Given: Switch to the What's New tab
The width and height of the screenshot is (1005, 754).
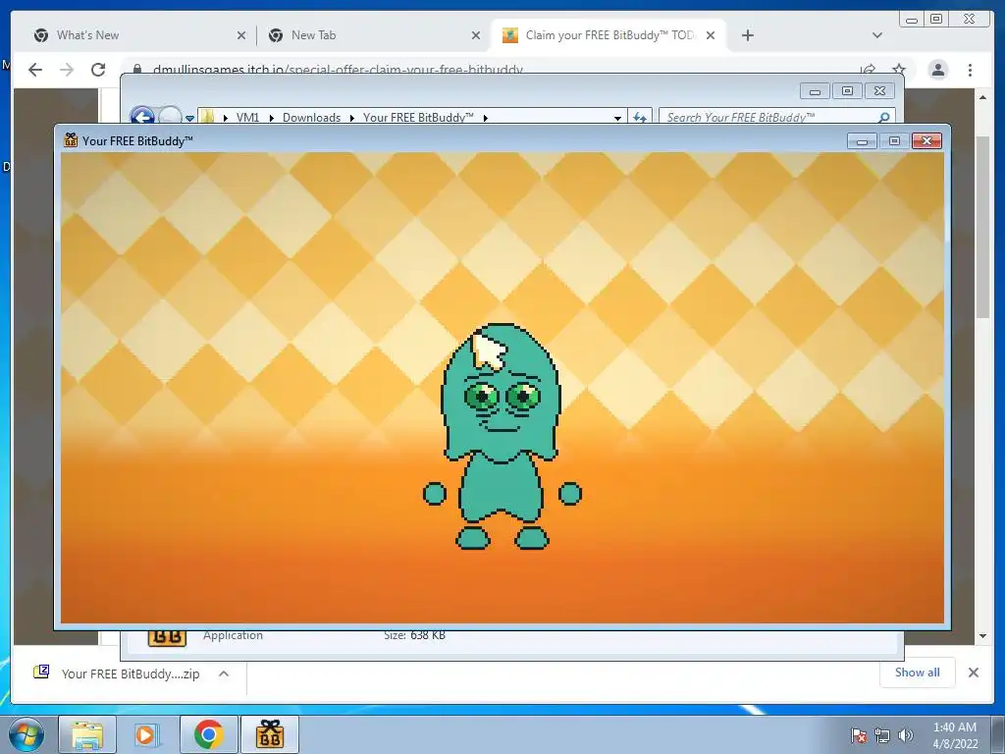Looking at the screenshot, I should [135, 35].
